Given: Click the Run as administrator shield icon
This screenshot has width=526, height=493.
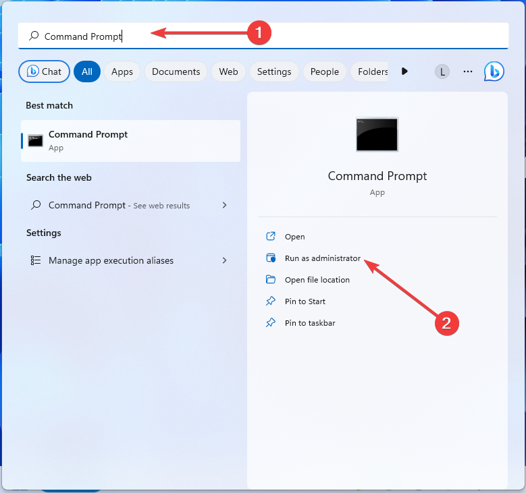Looking at the screenshot, I should pyautogui.click(x=271, y=258).
